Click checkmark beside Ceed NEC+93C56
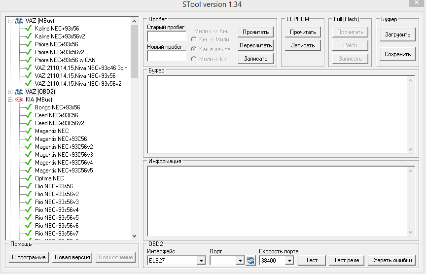Screen dimensions: 426x274 tap(28, 115)
